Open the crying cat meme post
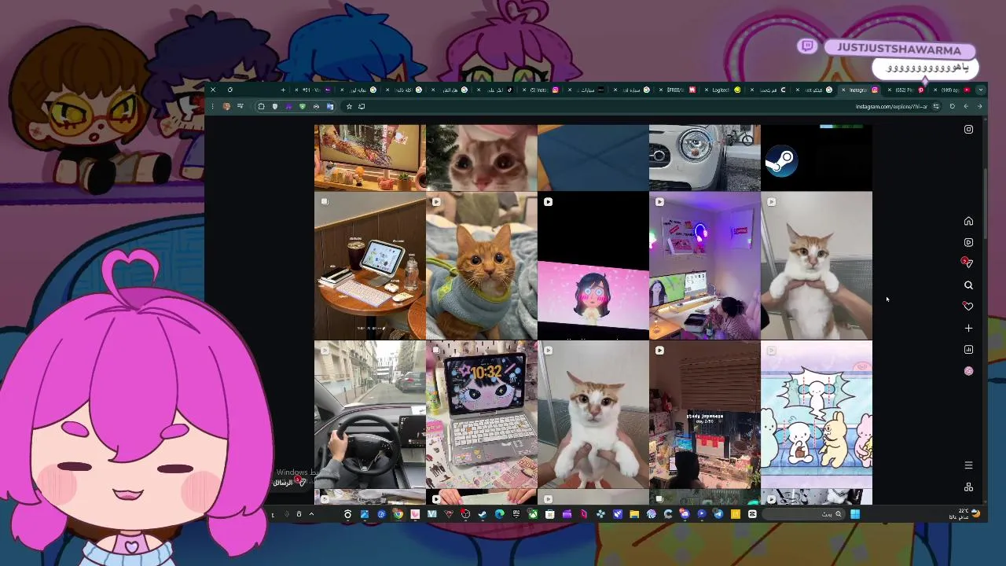Screen dimensions: 1006x566 pos(481,157)
